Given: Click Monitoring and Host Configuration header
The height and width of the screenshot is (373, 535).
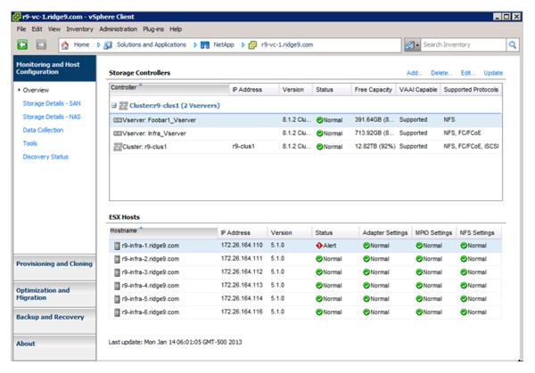Looking at the screenshot, I should [x=54, y=69].
